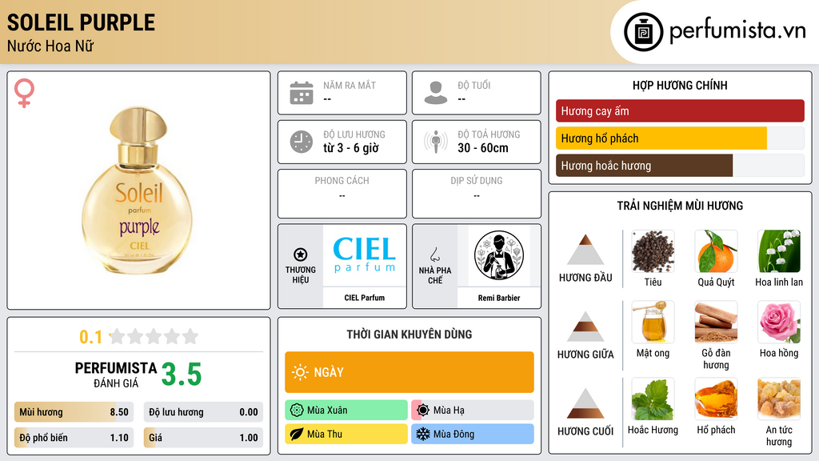The height and width of the screenshot is (461, 819).
Task: Click the Remi Barbier perfumer portrait
Action: tap(499, 255)
